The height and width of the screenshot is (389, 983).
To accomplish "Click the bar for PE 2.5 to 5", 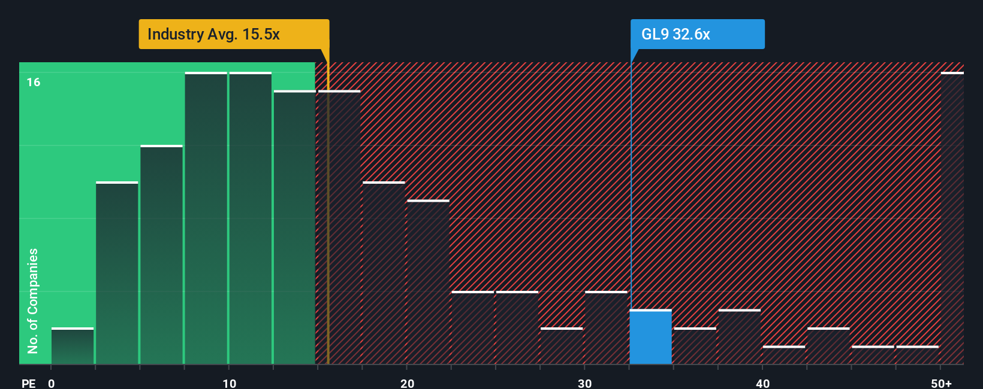I will tap(117, 273).
